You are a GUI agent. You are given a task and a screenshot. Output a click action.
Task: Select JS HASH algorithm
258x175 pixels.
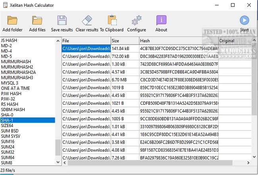[x=9, y=40]
